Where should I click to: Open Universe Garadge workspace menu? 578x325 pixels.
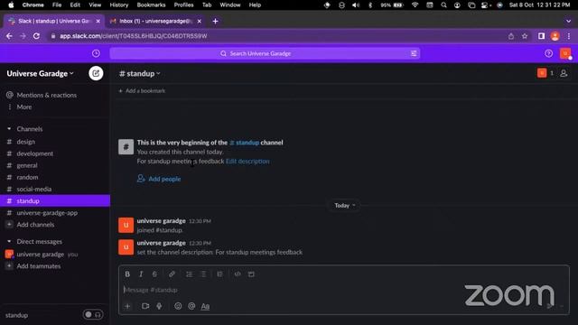click(40, 73)
